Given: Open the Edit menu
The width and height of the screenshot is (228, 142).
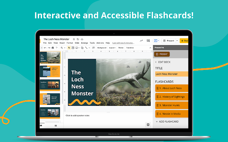Looking at the screenshot, I should tap(50, 43).
